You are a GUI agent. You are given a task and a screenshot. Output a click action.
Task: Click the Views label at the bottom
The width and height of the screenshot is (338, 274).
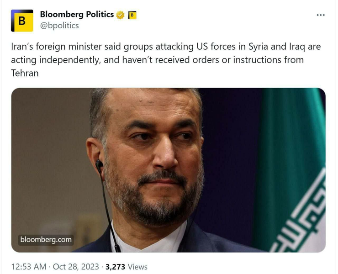tap(138, 267)
